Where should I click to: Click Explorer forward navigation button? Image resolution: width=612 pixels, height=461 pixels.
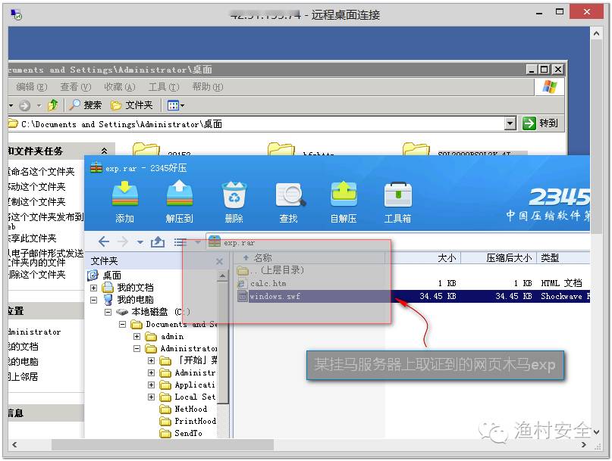(x=24, y=105)
